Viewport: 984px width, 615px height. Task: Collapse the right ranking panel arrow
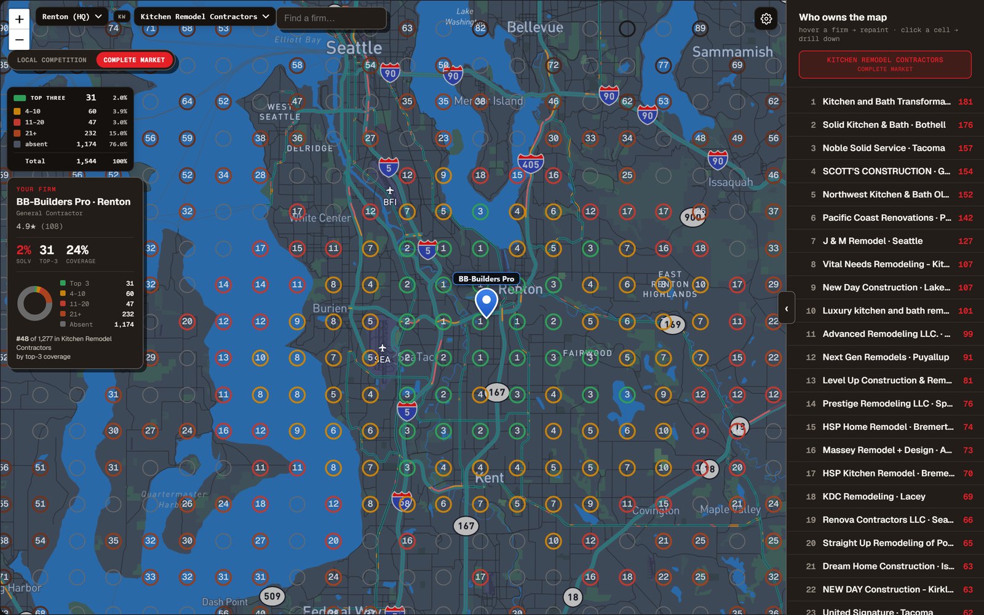(786, 309)
